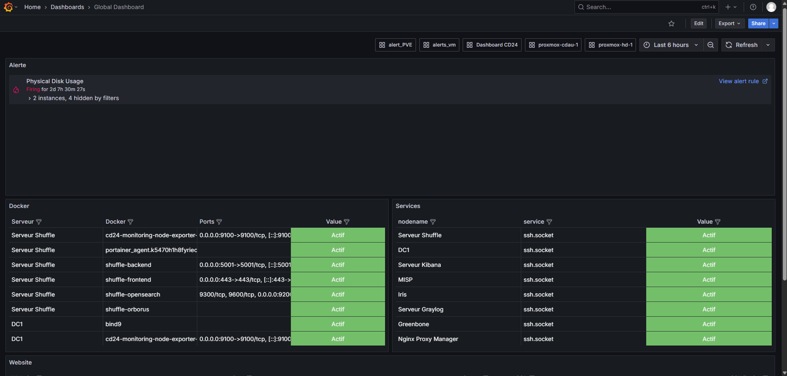
Task: Open the Dashboard CD24 link
Action: 492,45
